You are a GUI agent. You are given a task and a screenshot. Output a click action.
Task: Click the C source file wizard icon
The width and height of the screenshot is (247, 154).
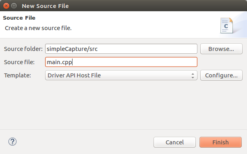coord(226,26)
